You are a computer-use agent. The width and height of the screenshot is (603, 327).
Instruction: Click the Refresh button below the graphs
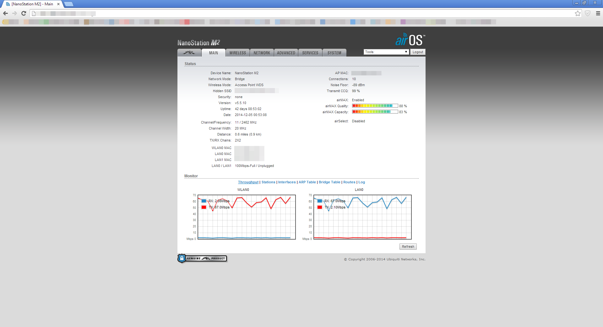(x=408, y=247)
